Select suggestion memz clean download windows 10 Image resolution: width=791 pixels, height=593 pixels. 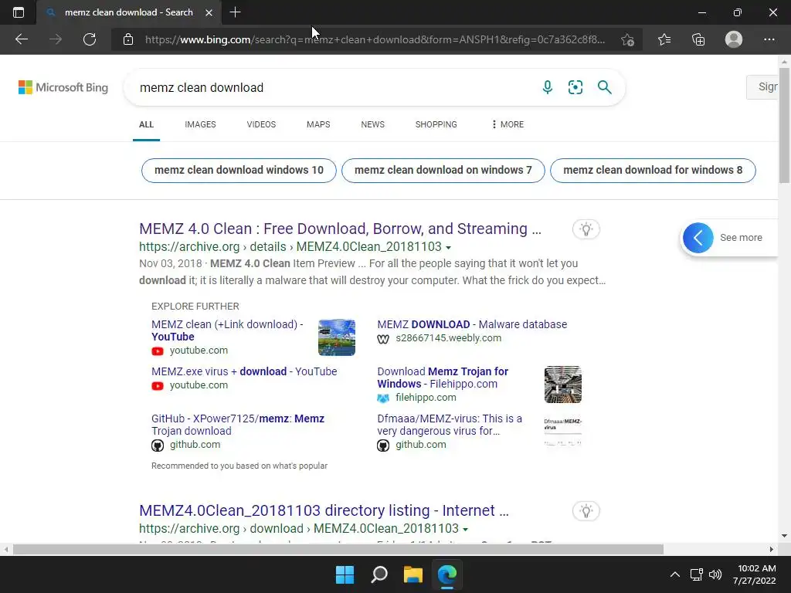click(x=239, y=171)
